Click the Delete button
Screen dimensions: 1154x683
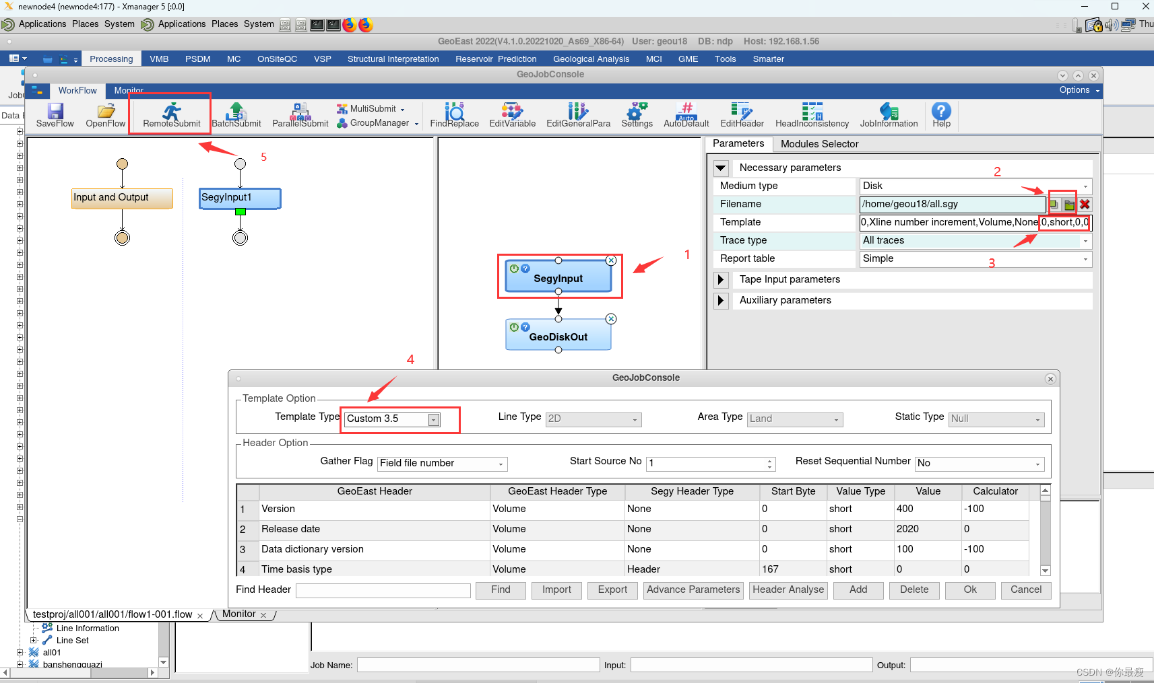[914, 590]
